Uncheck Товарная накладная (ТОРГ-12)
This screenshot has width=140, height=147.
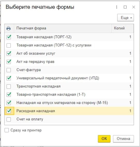(9, 37)
